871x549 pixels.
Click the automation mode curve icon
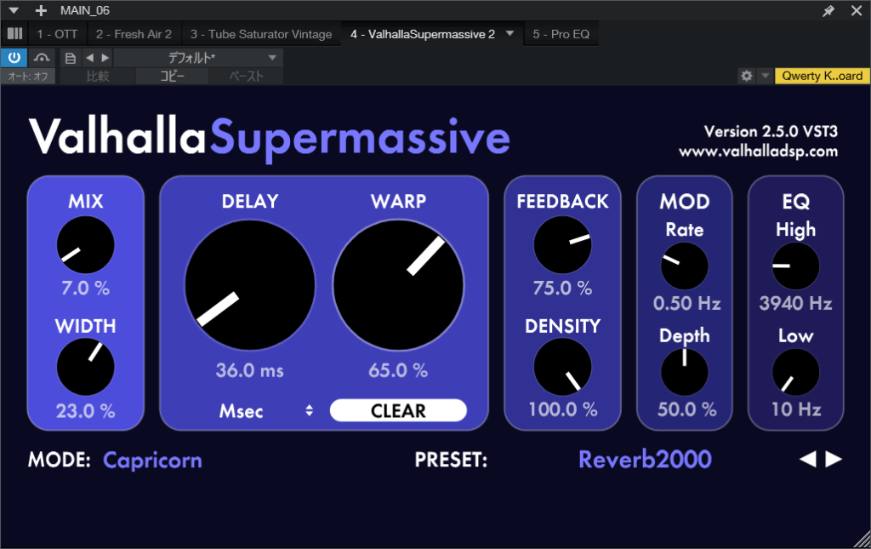pyautogui.click(x=42, y=57)
